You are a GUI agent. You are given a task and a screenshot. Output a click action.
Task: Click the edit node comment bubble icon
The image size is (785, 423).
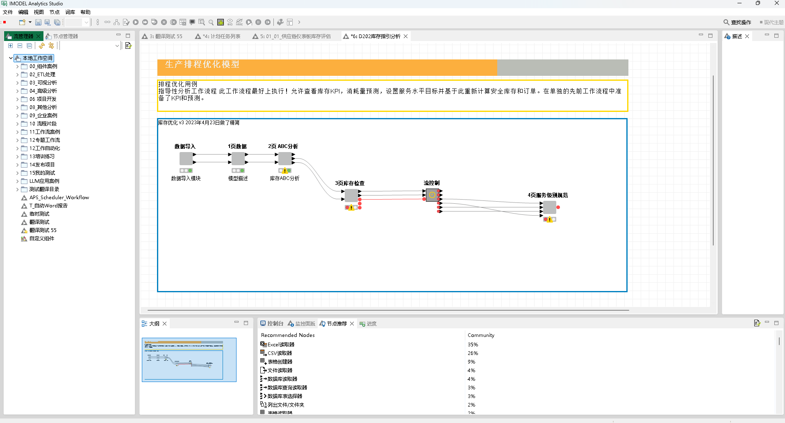tap(192, 22)
